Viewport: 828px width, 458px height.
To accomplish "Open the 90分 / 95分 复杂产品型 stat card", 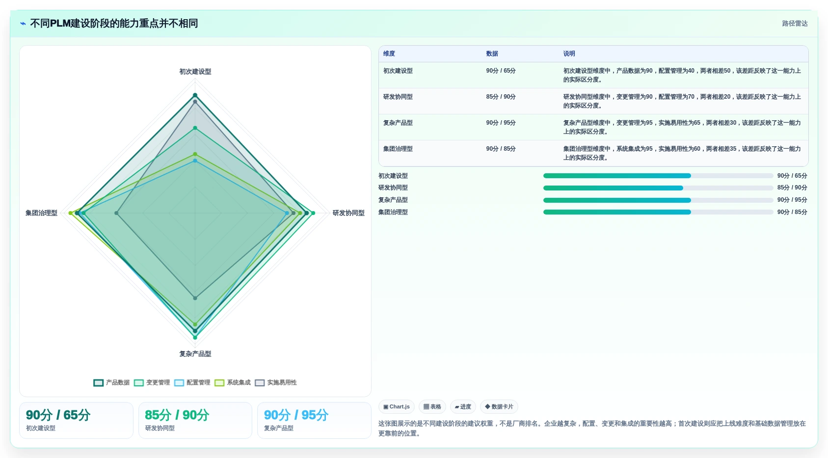I will tap(314, 420).
